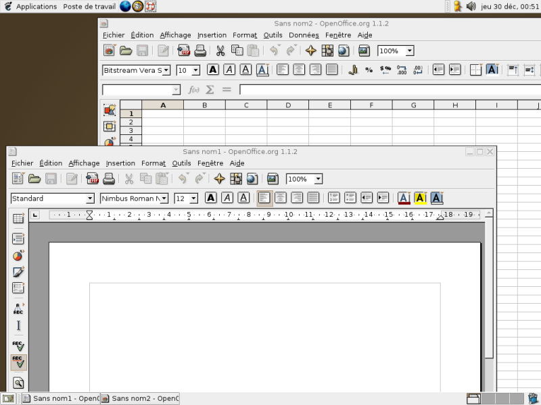541x405 pixels.
Task: Toggle Bold in the Calc formatting bar
Action: coord(213,70)
